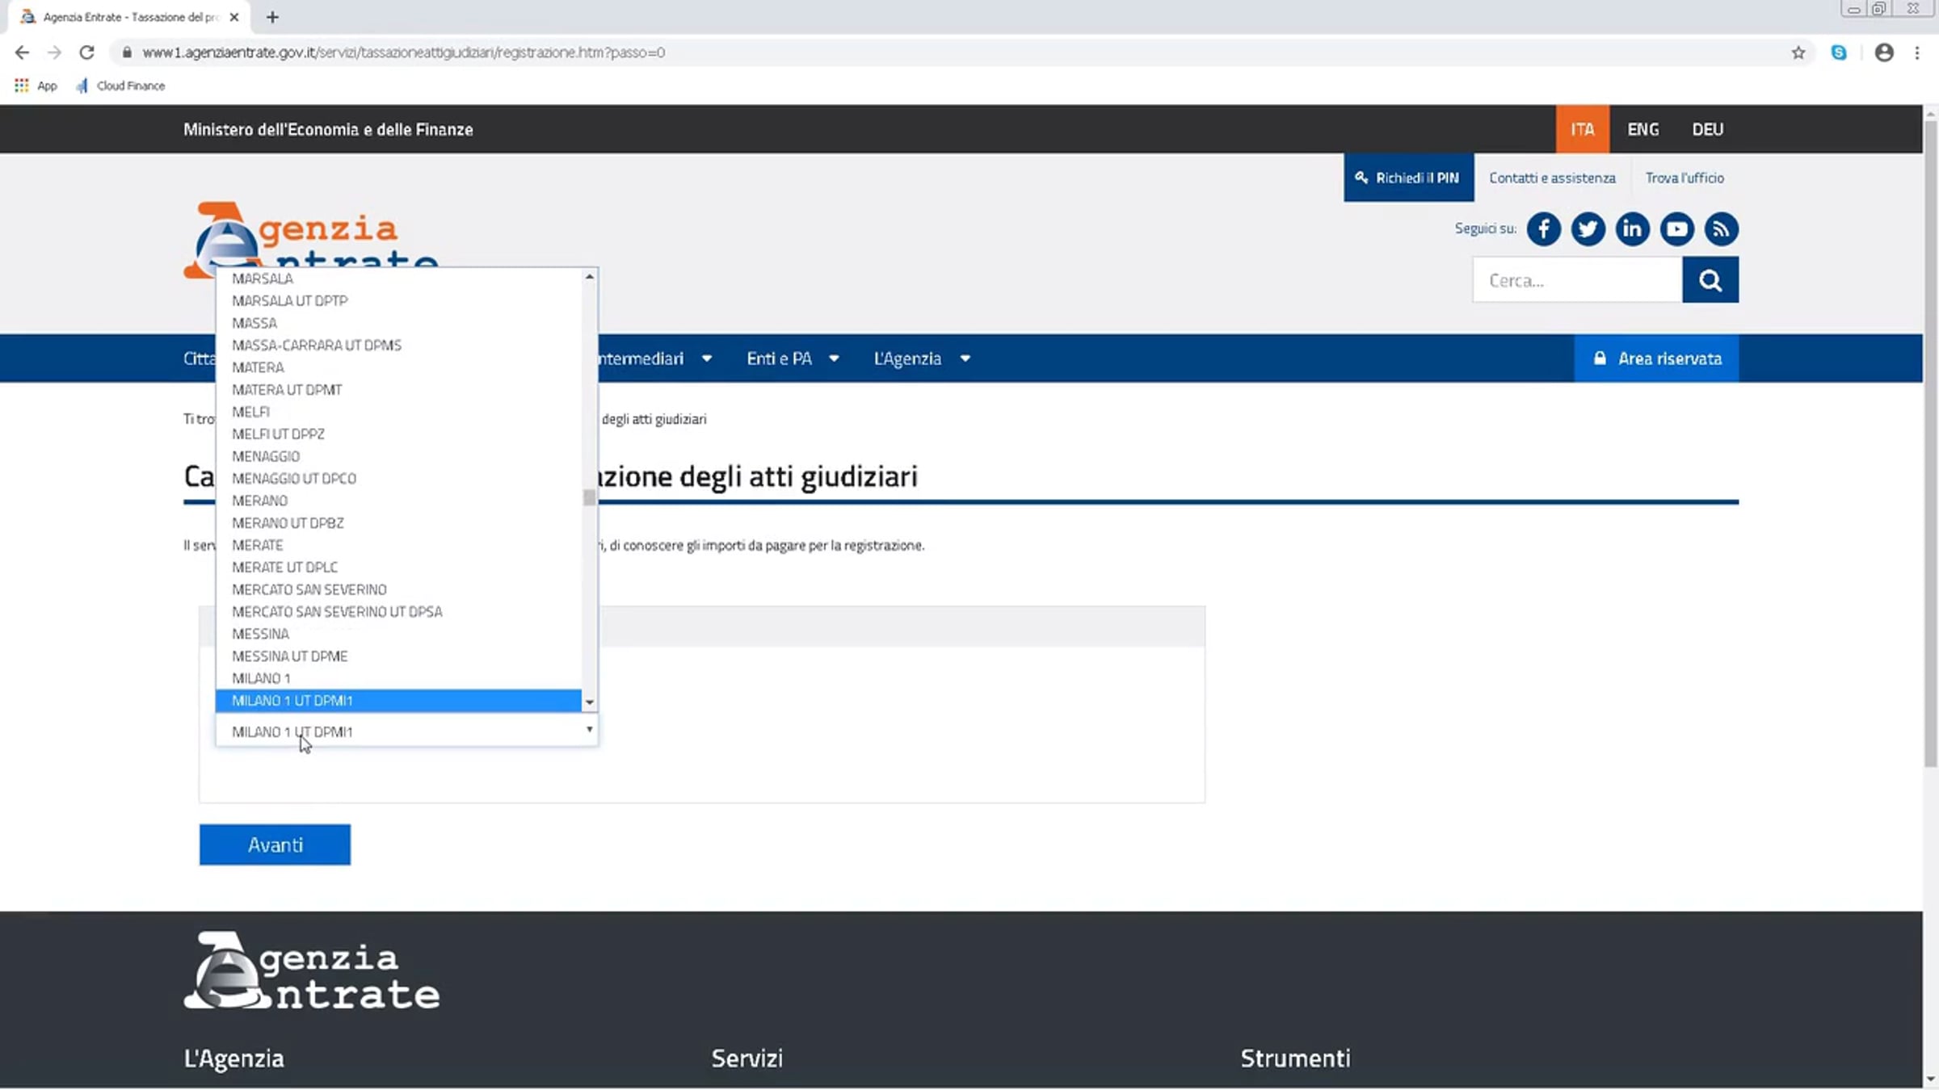Click the search magnifier button
1939x1090 pixels.
point(1710,280)
